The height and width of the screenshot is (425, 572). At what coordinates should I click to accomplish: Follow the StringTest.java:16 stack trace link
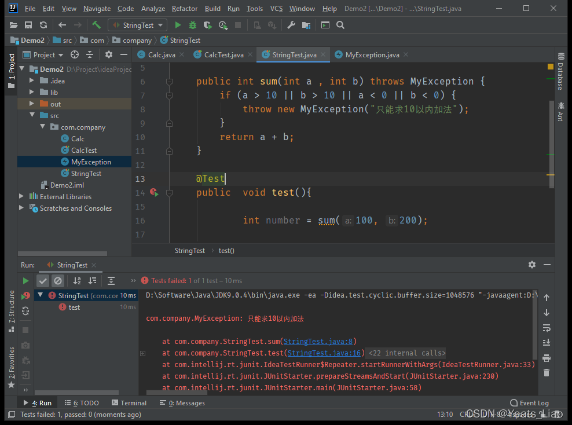tap(324, 353)
